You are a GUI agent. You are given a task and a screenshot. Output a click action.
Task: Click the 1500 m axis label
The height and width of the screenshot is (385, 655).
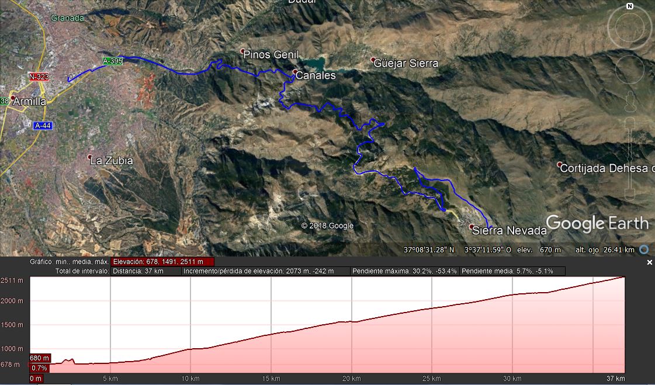tap(12, 325)
